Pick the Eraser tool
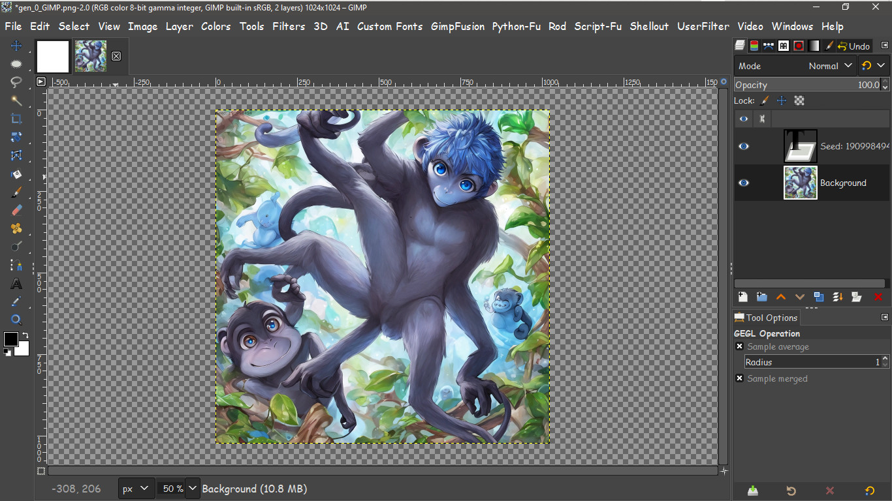The width and height of the screenshot is (892, 501). pyautogui.click(x=16, y=210)
